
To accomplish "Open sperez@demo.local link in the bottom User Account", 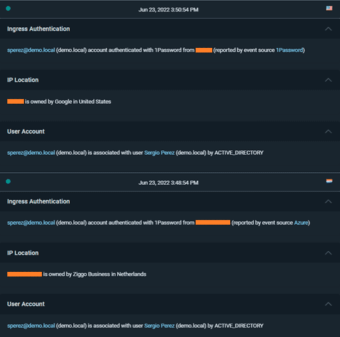I will point(31,326).
